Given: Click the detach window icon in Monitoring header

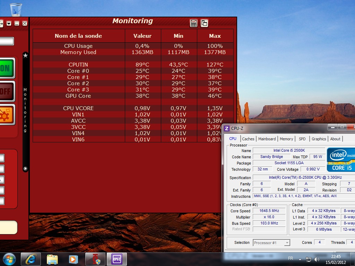Looking at the screenshot, I should point(205,23).
